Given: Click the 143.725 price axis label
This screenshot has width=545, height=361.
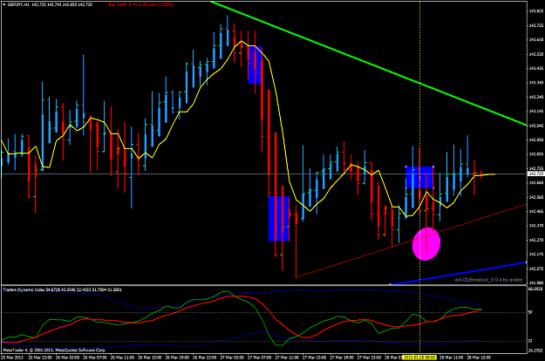Looking at the screenshot, I should coord(536,25).
